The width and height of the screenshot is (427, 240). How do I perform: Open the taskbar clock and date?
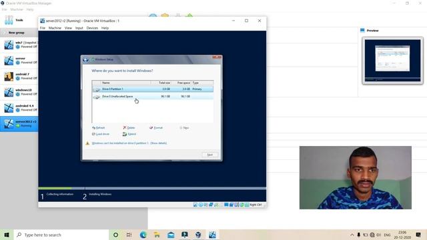[x=402, y=235]
